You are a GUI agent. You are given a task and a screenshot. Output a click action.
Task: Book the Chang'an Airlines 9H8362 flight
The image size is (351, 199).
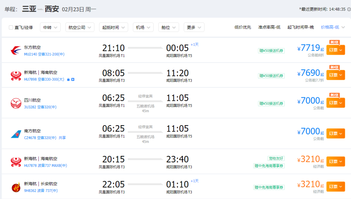pyautogui.click(x=335, y=187)
